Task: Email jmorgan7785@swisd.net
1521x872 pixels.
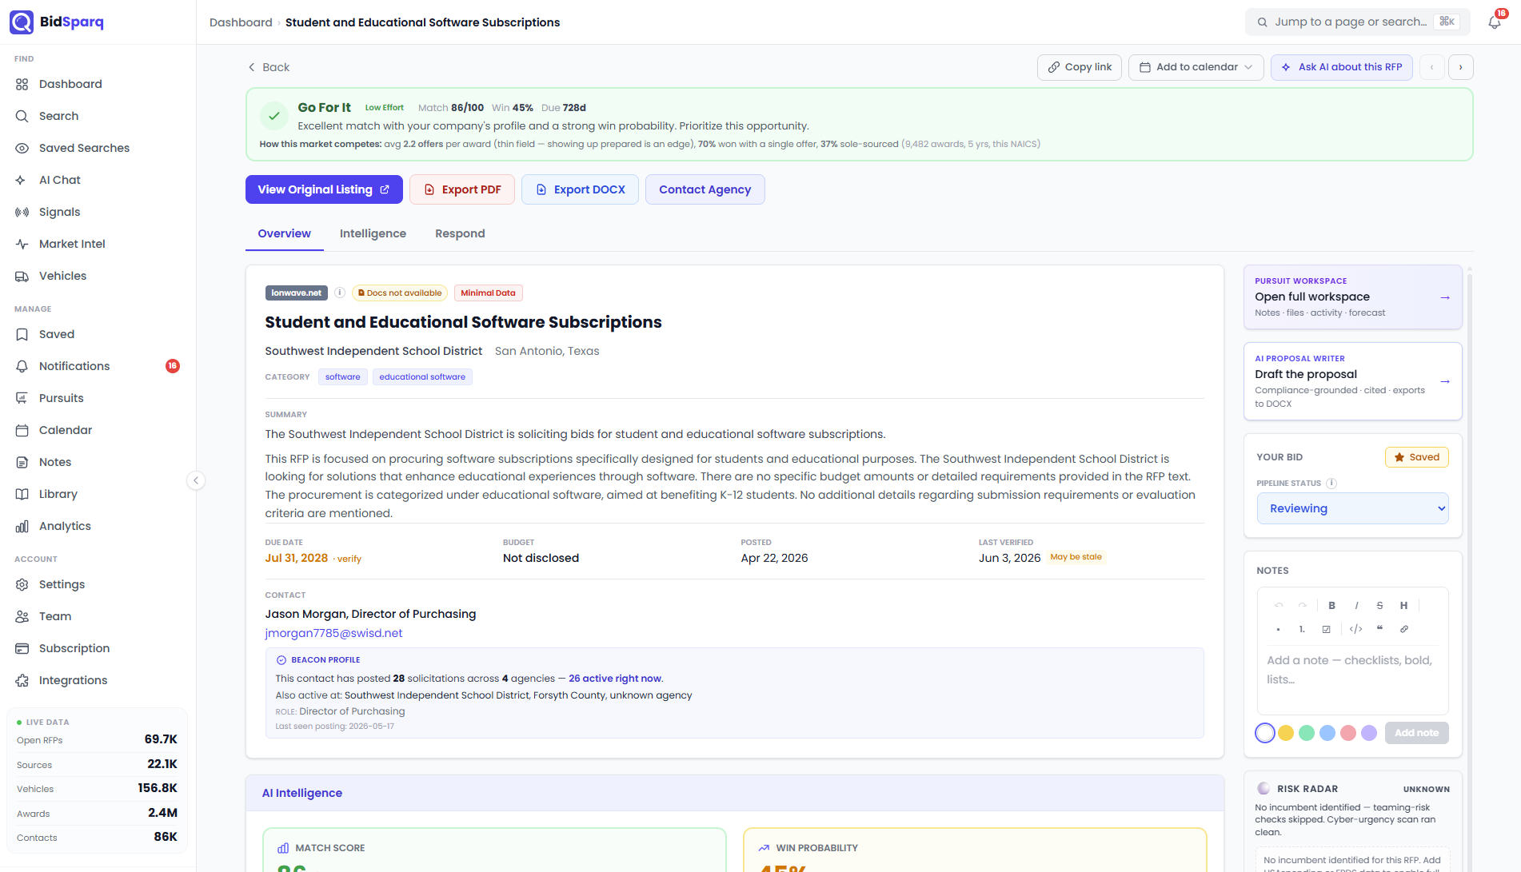Action: 333,633
